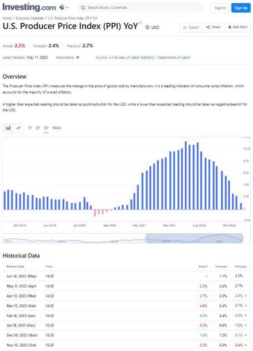The width and height of the screenshot is (253, 351).
Task: Click the Latest Release date May 11, 2023
Action: click(37, 58)
